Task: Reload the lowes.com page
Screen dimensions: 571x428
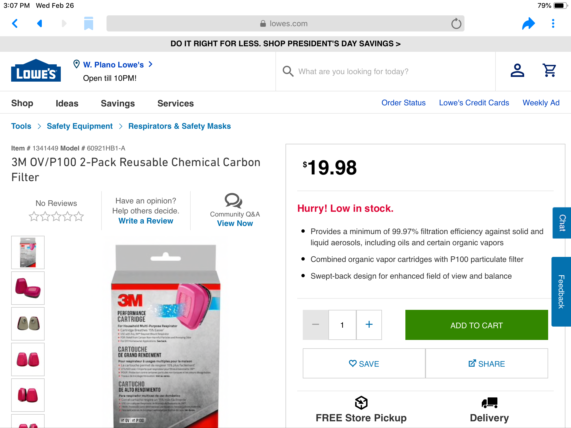Action: coord(456,24)
